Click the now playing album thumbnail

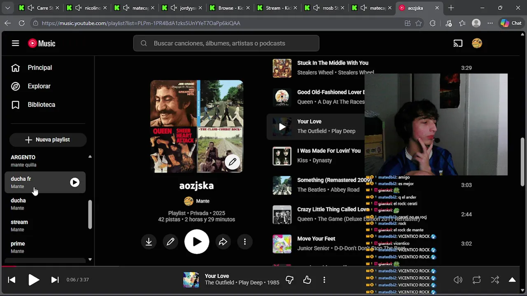[191, 280]
